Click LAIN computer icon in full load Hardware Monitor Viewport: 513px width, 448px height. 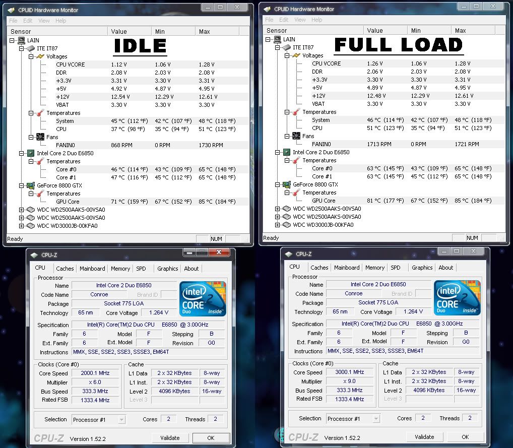[x=278, y=39]
